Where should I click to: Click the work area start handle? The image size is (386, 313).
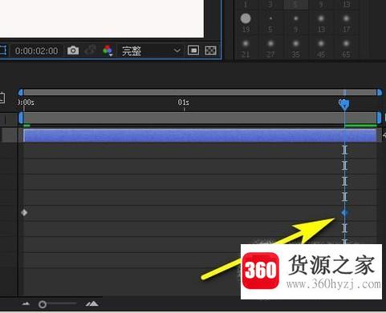pos(21,118)
